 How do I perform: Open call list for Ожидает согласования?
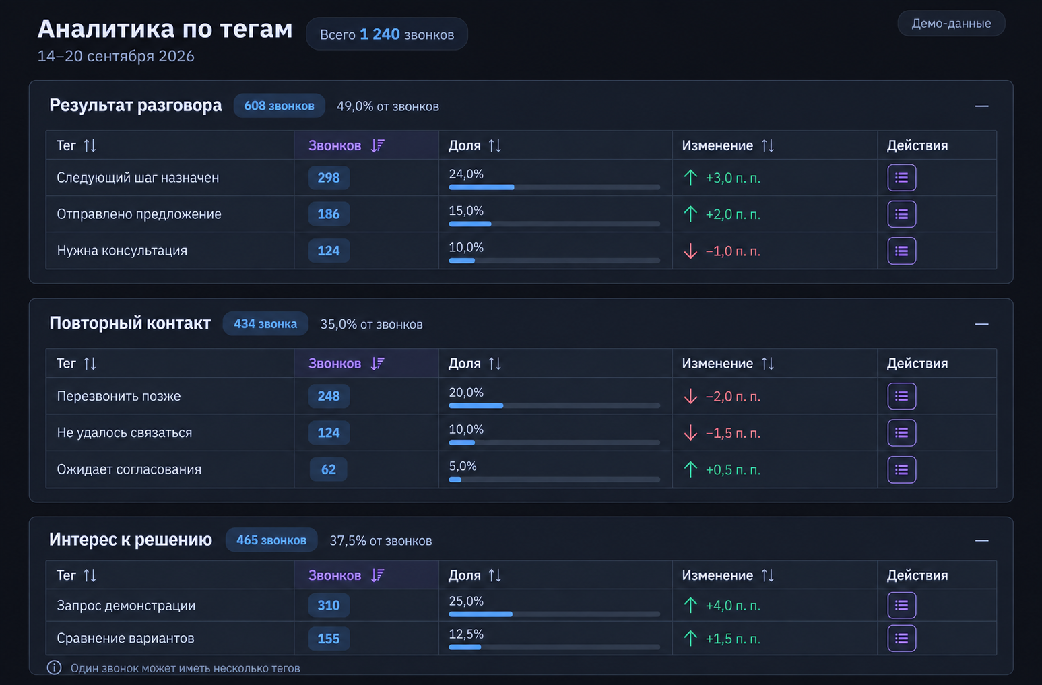[x=901, y=469]
